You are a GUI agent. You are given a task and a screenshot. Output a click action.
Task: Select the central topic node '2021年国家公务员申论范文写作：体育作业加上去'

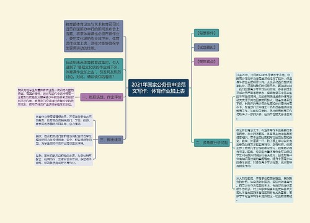click(159, 88)
